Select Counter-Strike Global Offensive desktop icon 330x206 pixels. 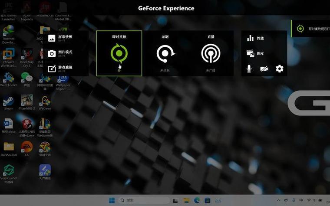63,12
